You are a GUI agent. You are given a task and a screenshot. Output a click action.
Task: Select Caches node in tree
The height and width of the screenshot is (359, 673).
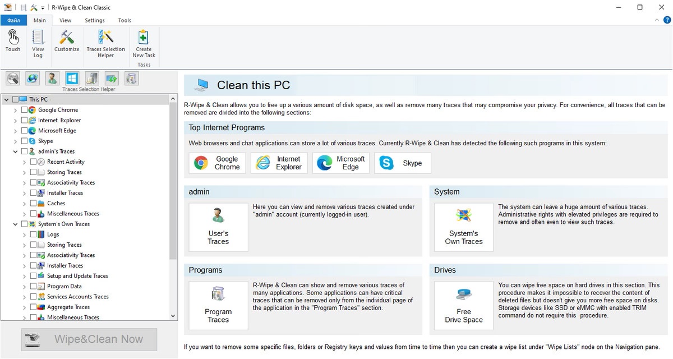(56, 203)
